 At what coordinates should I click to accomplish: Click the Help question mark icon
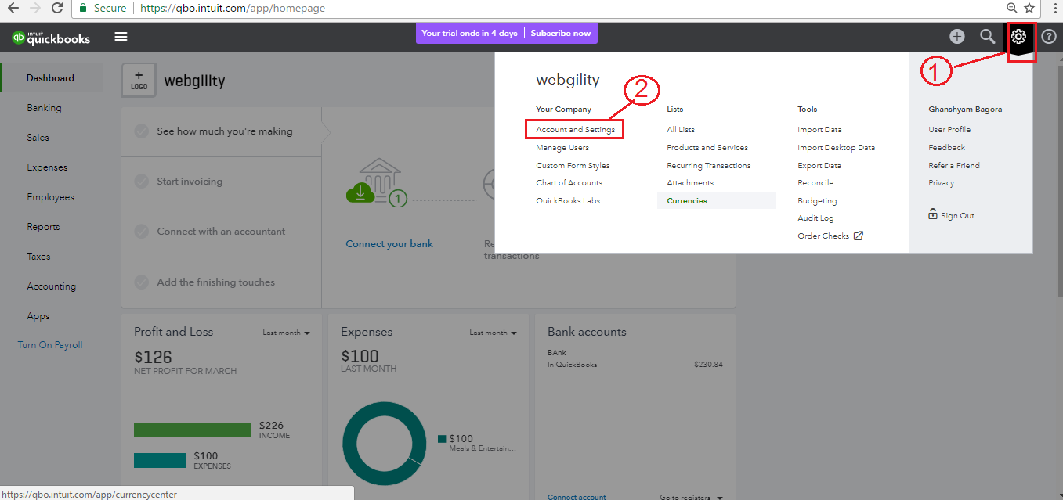click(x=1049, y=36)
